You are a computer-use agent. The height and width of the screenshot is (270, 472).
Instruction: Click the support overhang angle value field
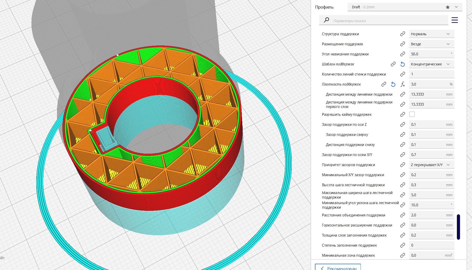click(429, 54)
